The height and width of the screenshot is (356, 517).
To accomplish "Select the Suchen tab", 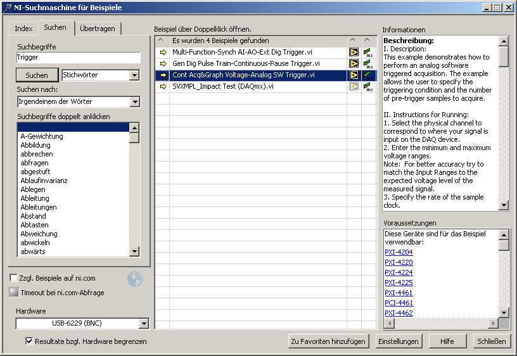I will pos(55,27).
